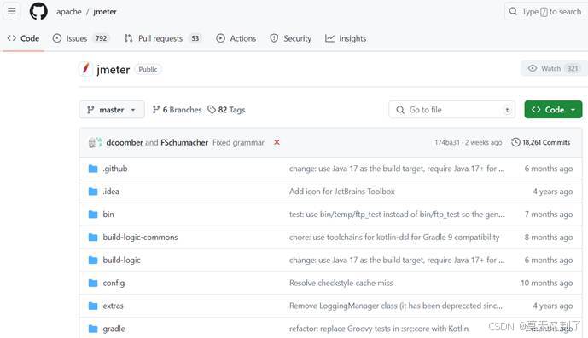The width and height of the screenshot is (588, 338).
Task: Click the commit author avatars
Action: pyautogui.click(x=96, y=143)
